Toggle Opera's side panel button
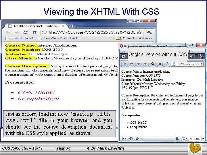 coord(123,57)
